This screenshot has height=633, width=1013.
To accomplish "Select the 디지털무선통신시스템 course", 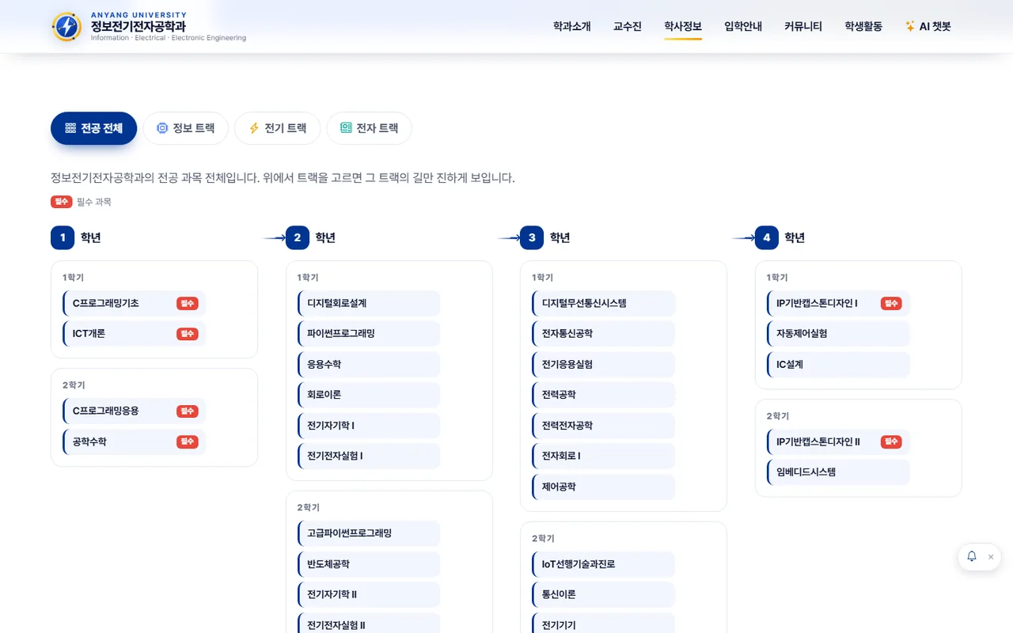I will tap(604, 303).
